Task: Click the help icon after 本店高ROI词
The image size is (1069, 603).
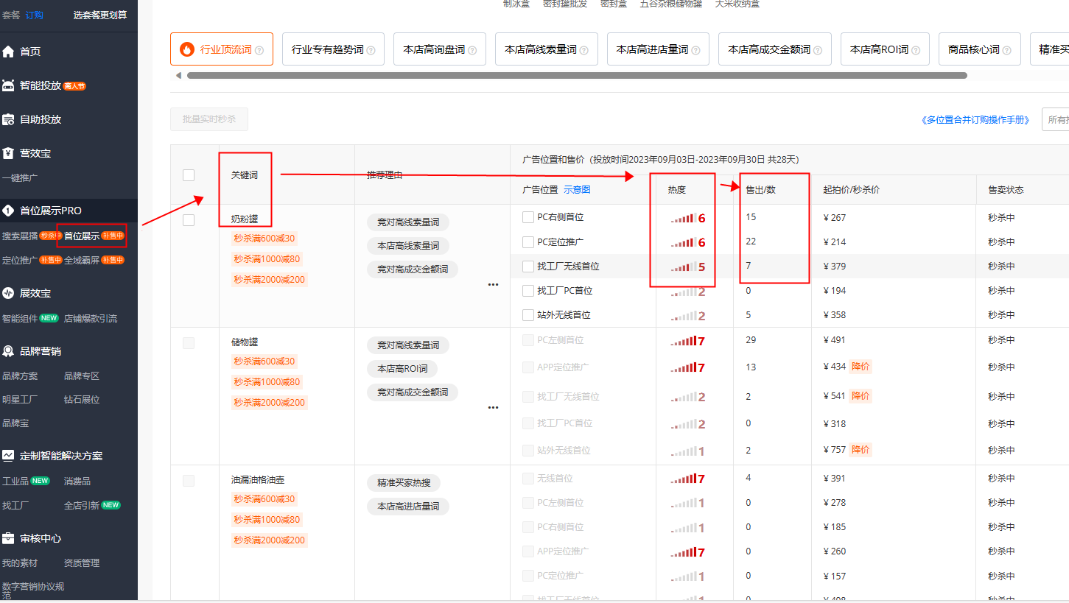Action: [x=916, y=50]
